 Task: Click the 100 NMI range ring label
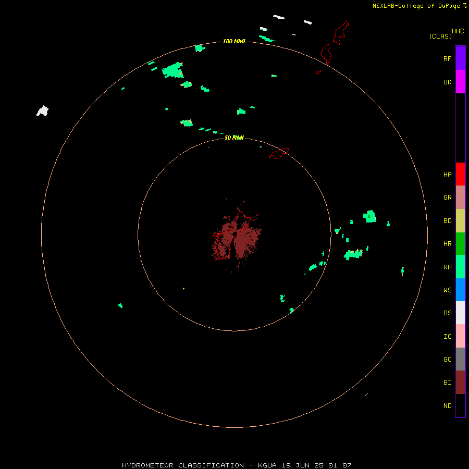(x=234, y=41)
